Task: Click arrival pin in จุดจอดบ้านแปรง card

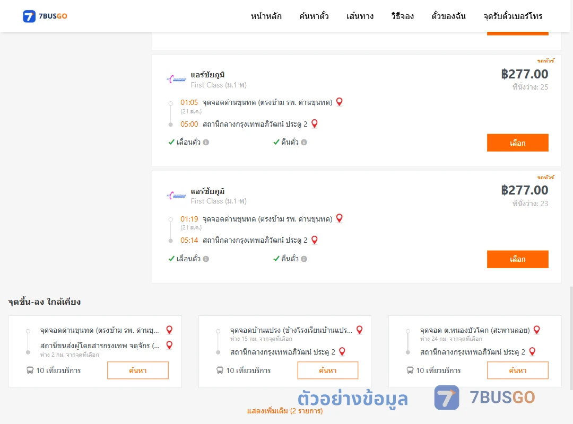Action: point(342,352)
